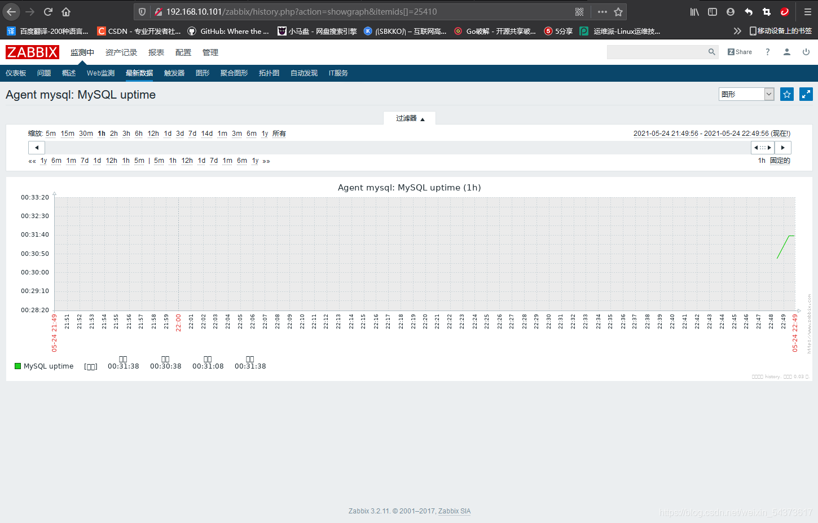Open the 图形 view dropdown

click(x=746, y=94)
